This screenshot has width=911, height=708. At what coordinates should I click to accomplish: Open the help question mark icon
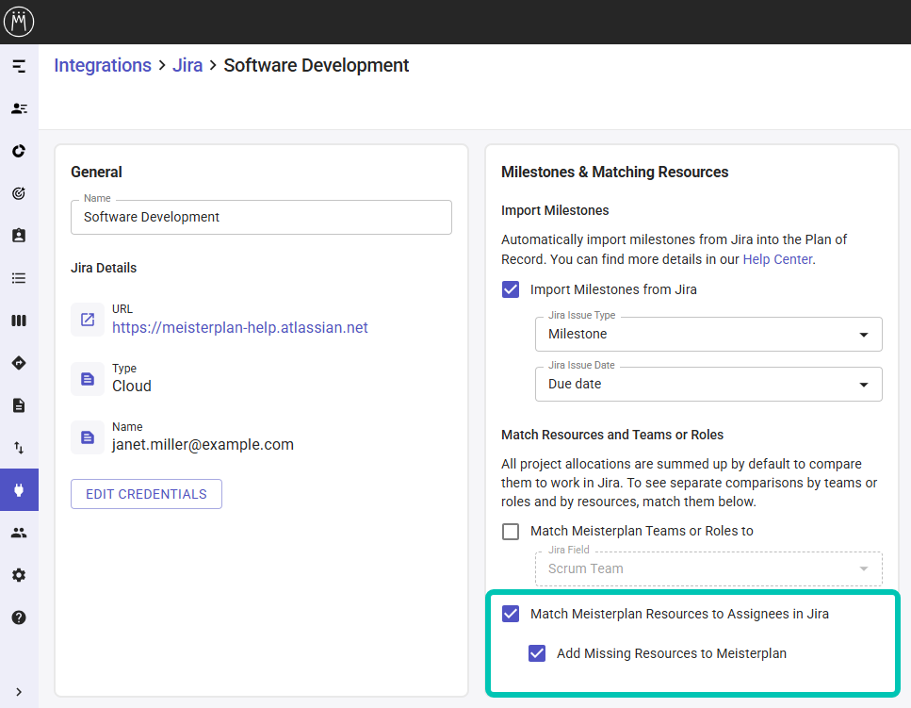[19, 617]
